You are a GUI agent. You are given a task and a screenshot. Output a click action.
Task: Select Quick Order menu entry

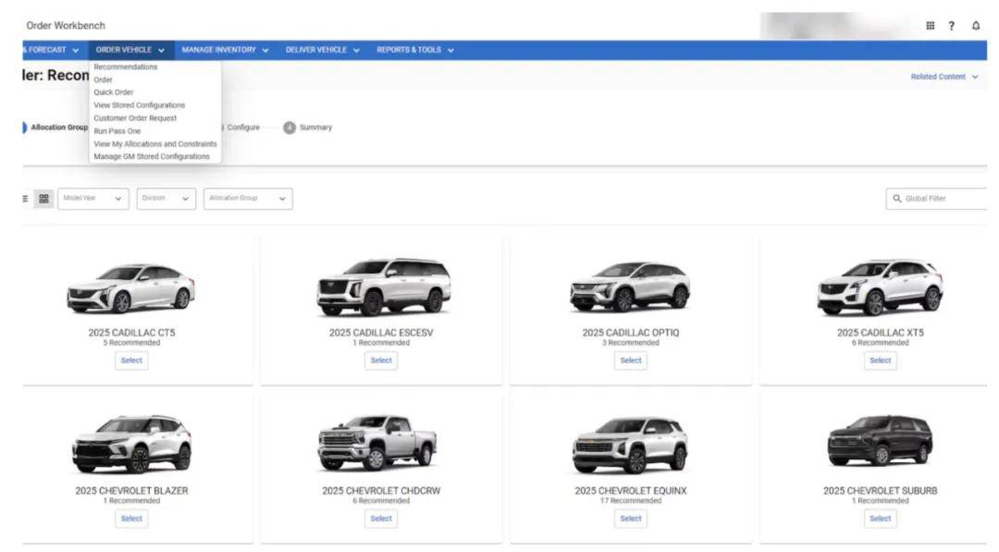point(114,92)
